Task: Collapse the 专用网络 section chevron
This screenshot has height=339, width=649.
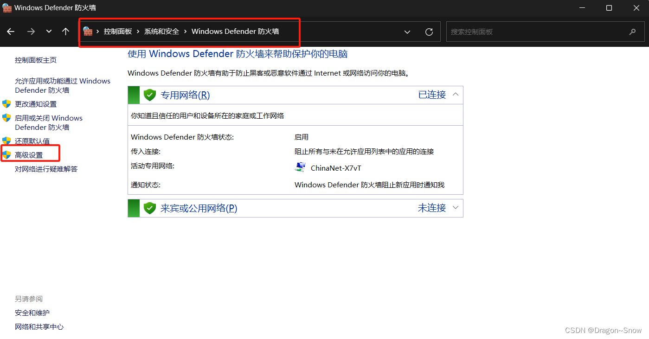Action: 456,95
